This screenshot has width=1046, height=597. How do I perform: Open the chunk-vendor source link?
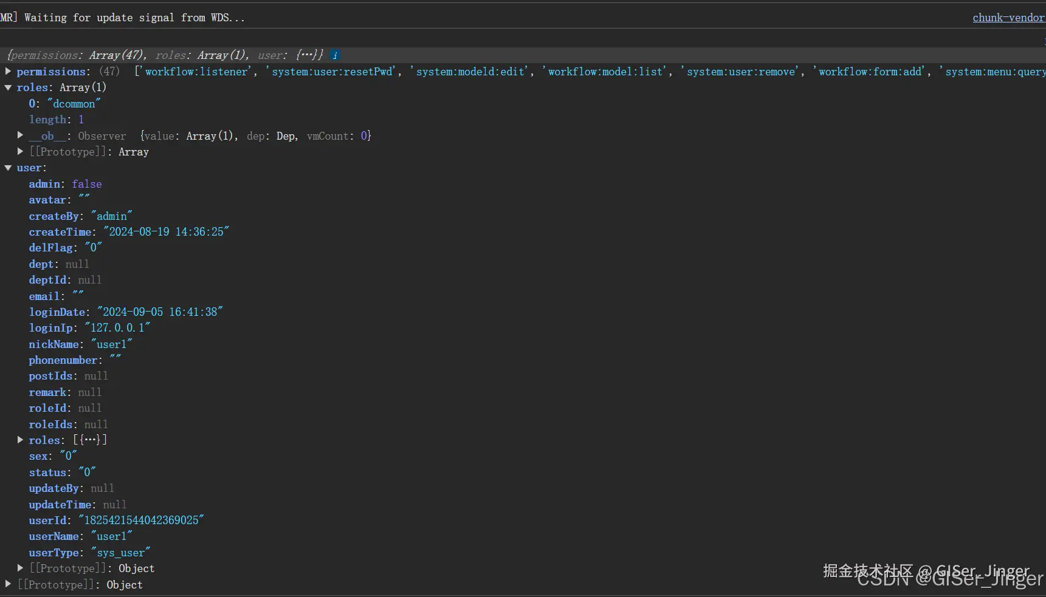pyautogui.click(x=1009, y=18)
